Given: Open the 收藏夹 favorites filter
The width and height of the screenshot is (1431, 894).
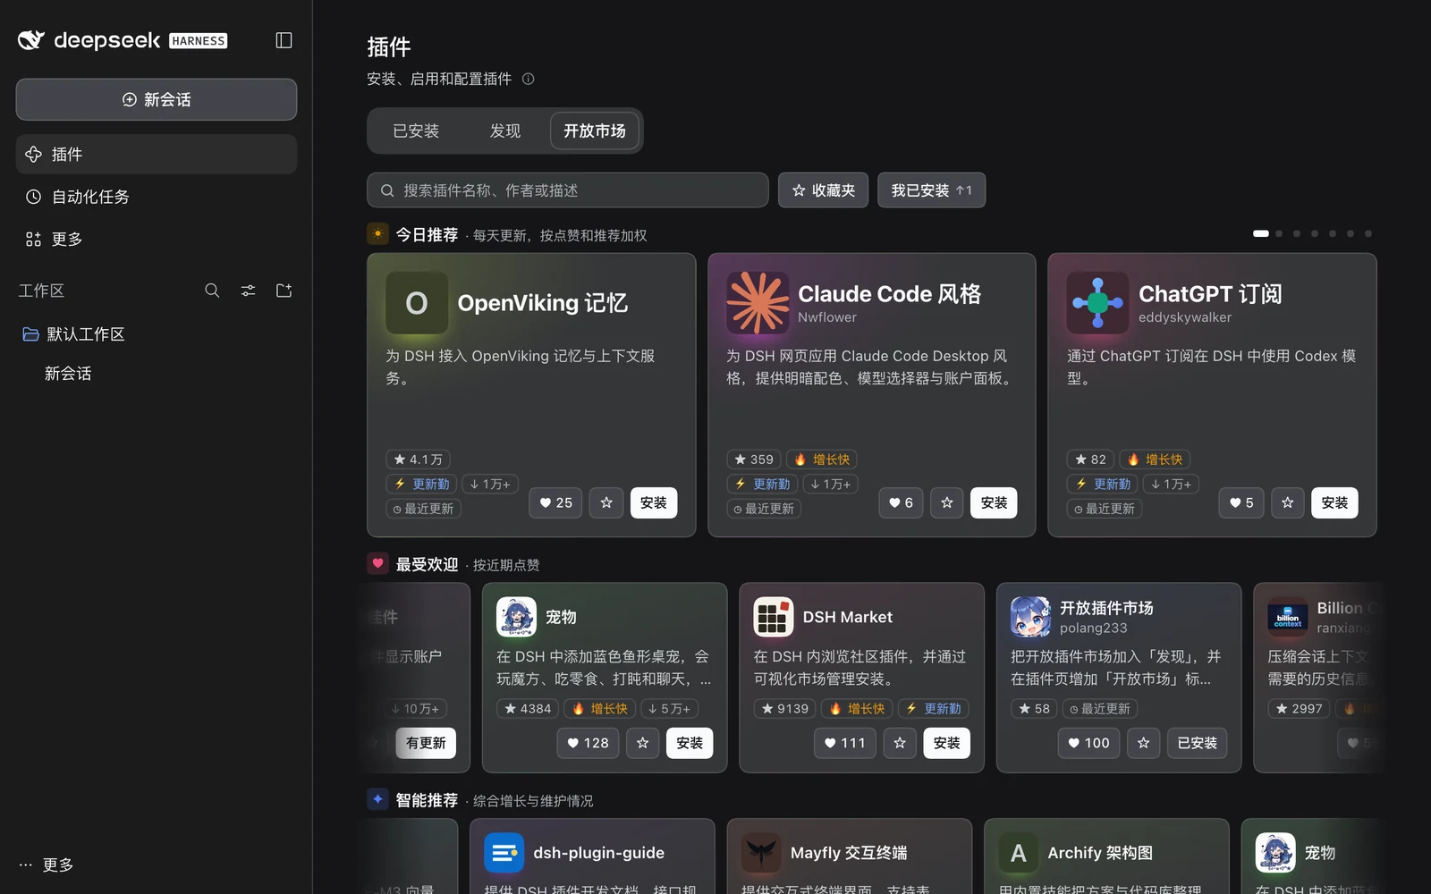Looking at the screenshot, I should click(823, 190).
